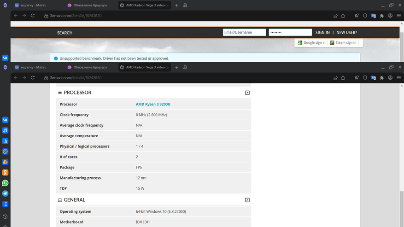This screenshot has width=404, height=227.
Task: Click rocket icon in lower window toolbar
Action: pyautogui.click(x=357, y=77)
